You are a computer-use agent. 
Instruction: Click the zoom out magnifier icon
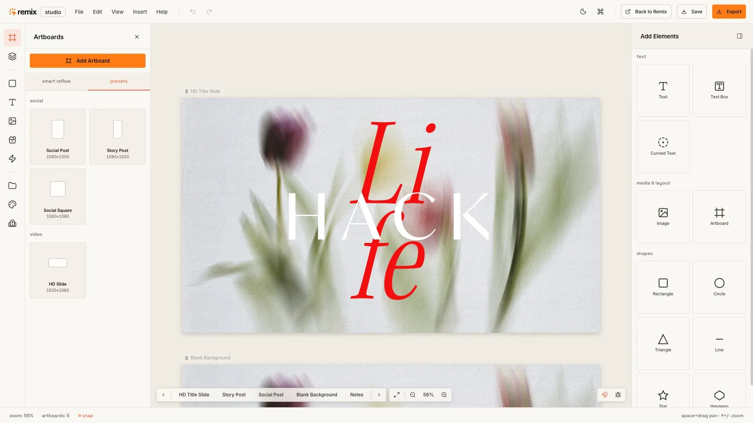point(413,395)
